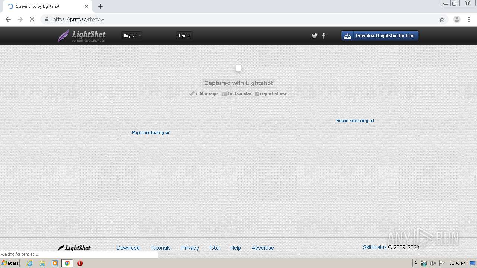
Task: Click the find similar link
Action: (237, 94)
